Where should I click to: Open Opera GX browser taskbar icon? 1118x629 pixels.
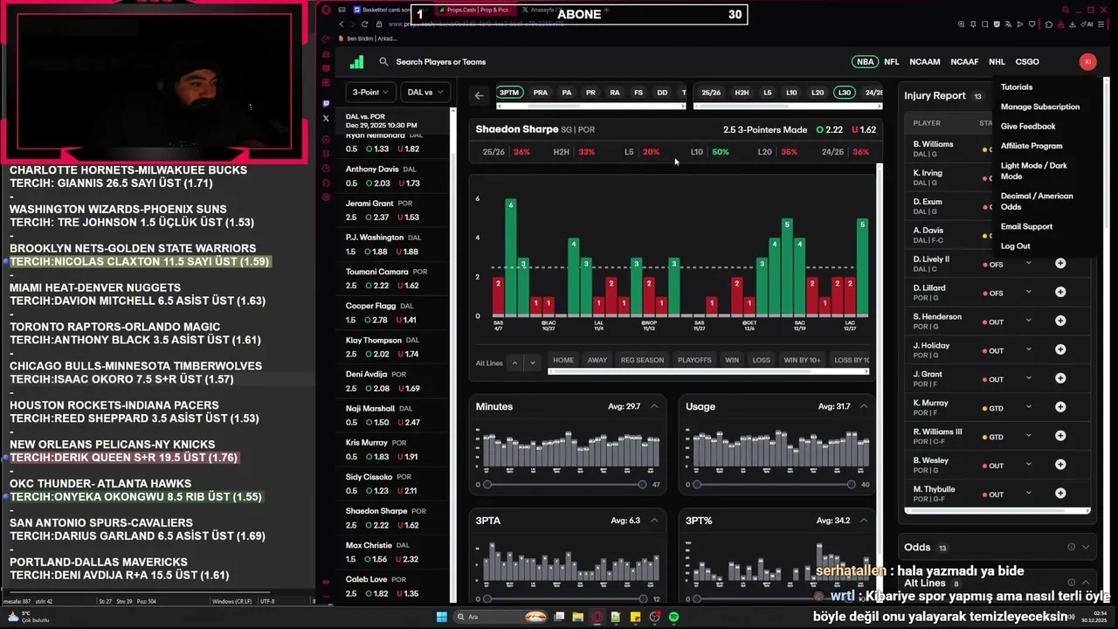[597, 617]
